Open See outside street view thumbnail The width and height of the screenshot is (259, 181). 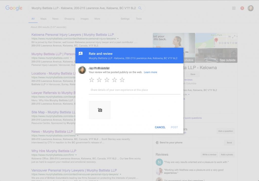[217, 55]
